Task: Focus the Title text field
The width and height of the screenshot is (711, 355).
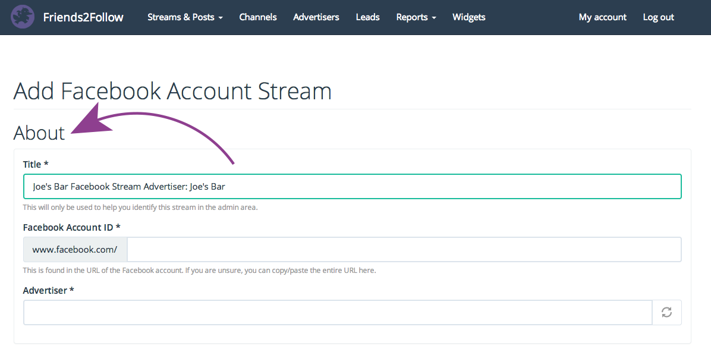Action: tap(353, 186)
